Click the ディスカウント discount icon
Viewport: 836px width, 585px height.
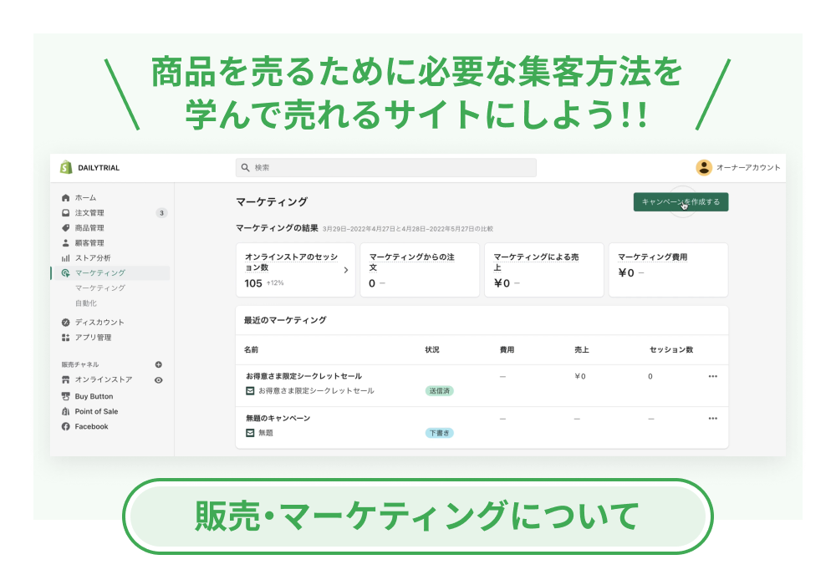click(66, 323)
